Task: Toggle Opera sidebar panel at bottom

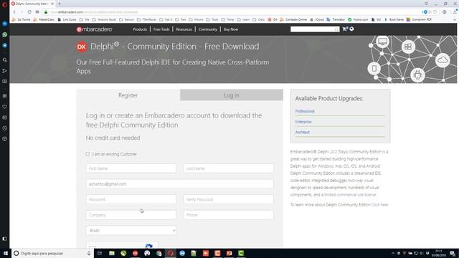Action: tap(5, 239)
